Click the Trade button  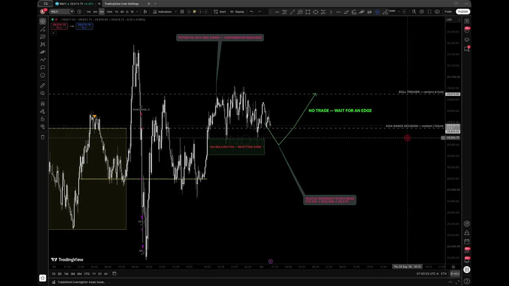click(448, 12)
